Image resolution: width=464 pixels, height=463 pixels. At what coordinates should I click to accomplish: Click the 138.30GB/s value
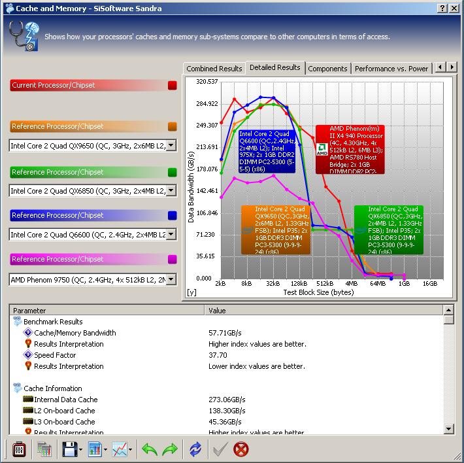tap(227, 410)
